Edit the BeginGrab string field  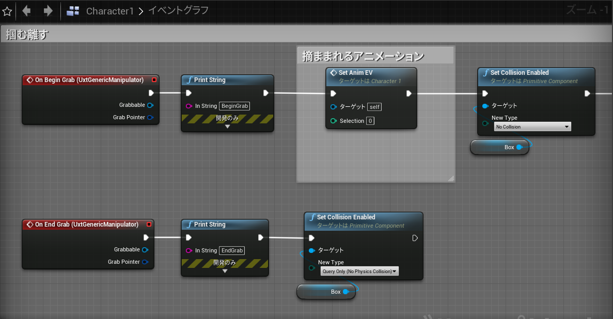pyautogui.click(x=234, y=106)
